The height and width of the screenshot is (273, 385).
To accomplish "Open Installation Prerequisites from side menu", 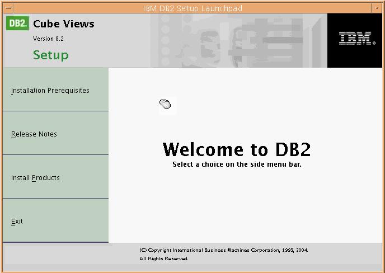I will point(55,90).
